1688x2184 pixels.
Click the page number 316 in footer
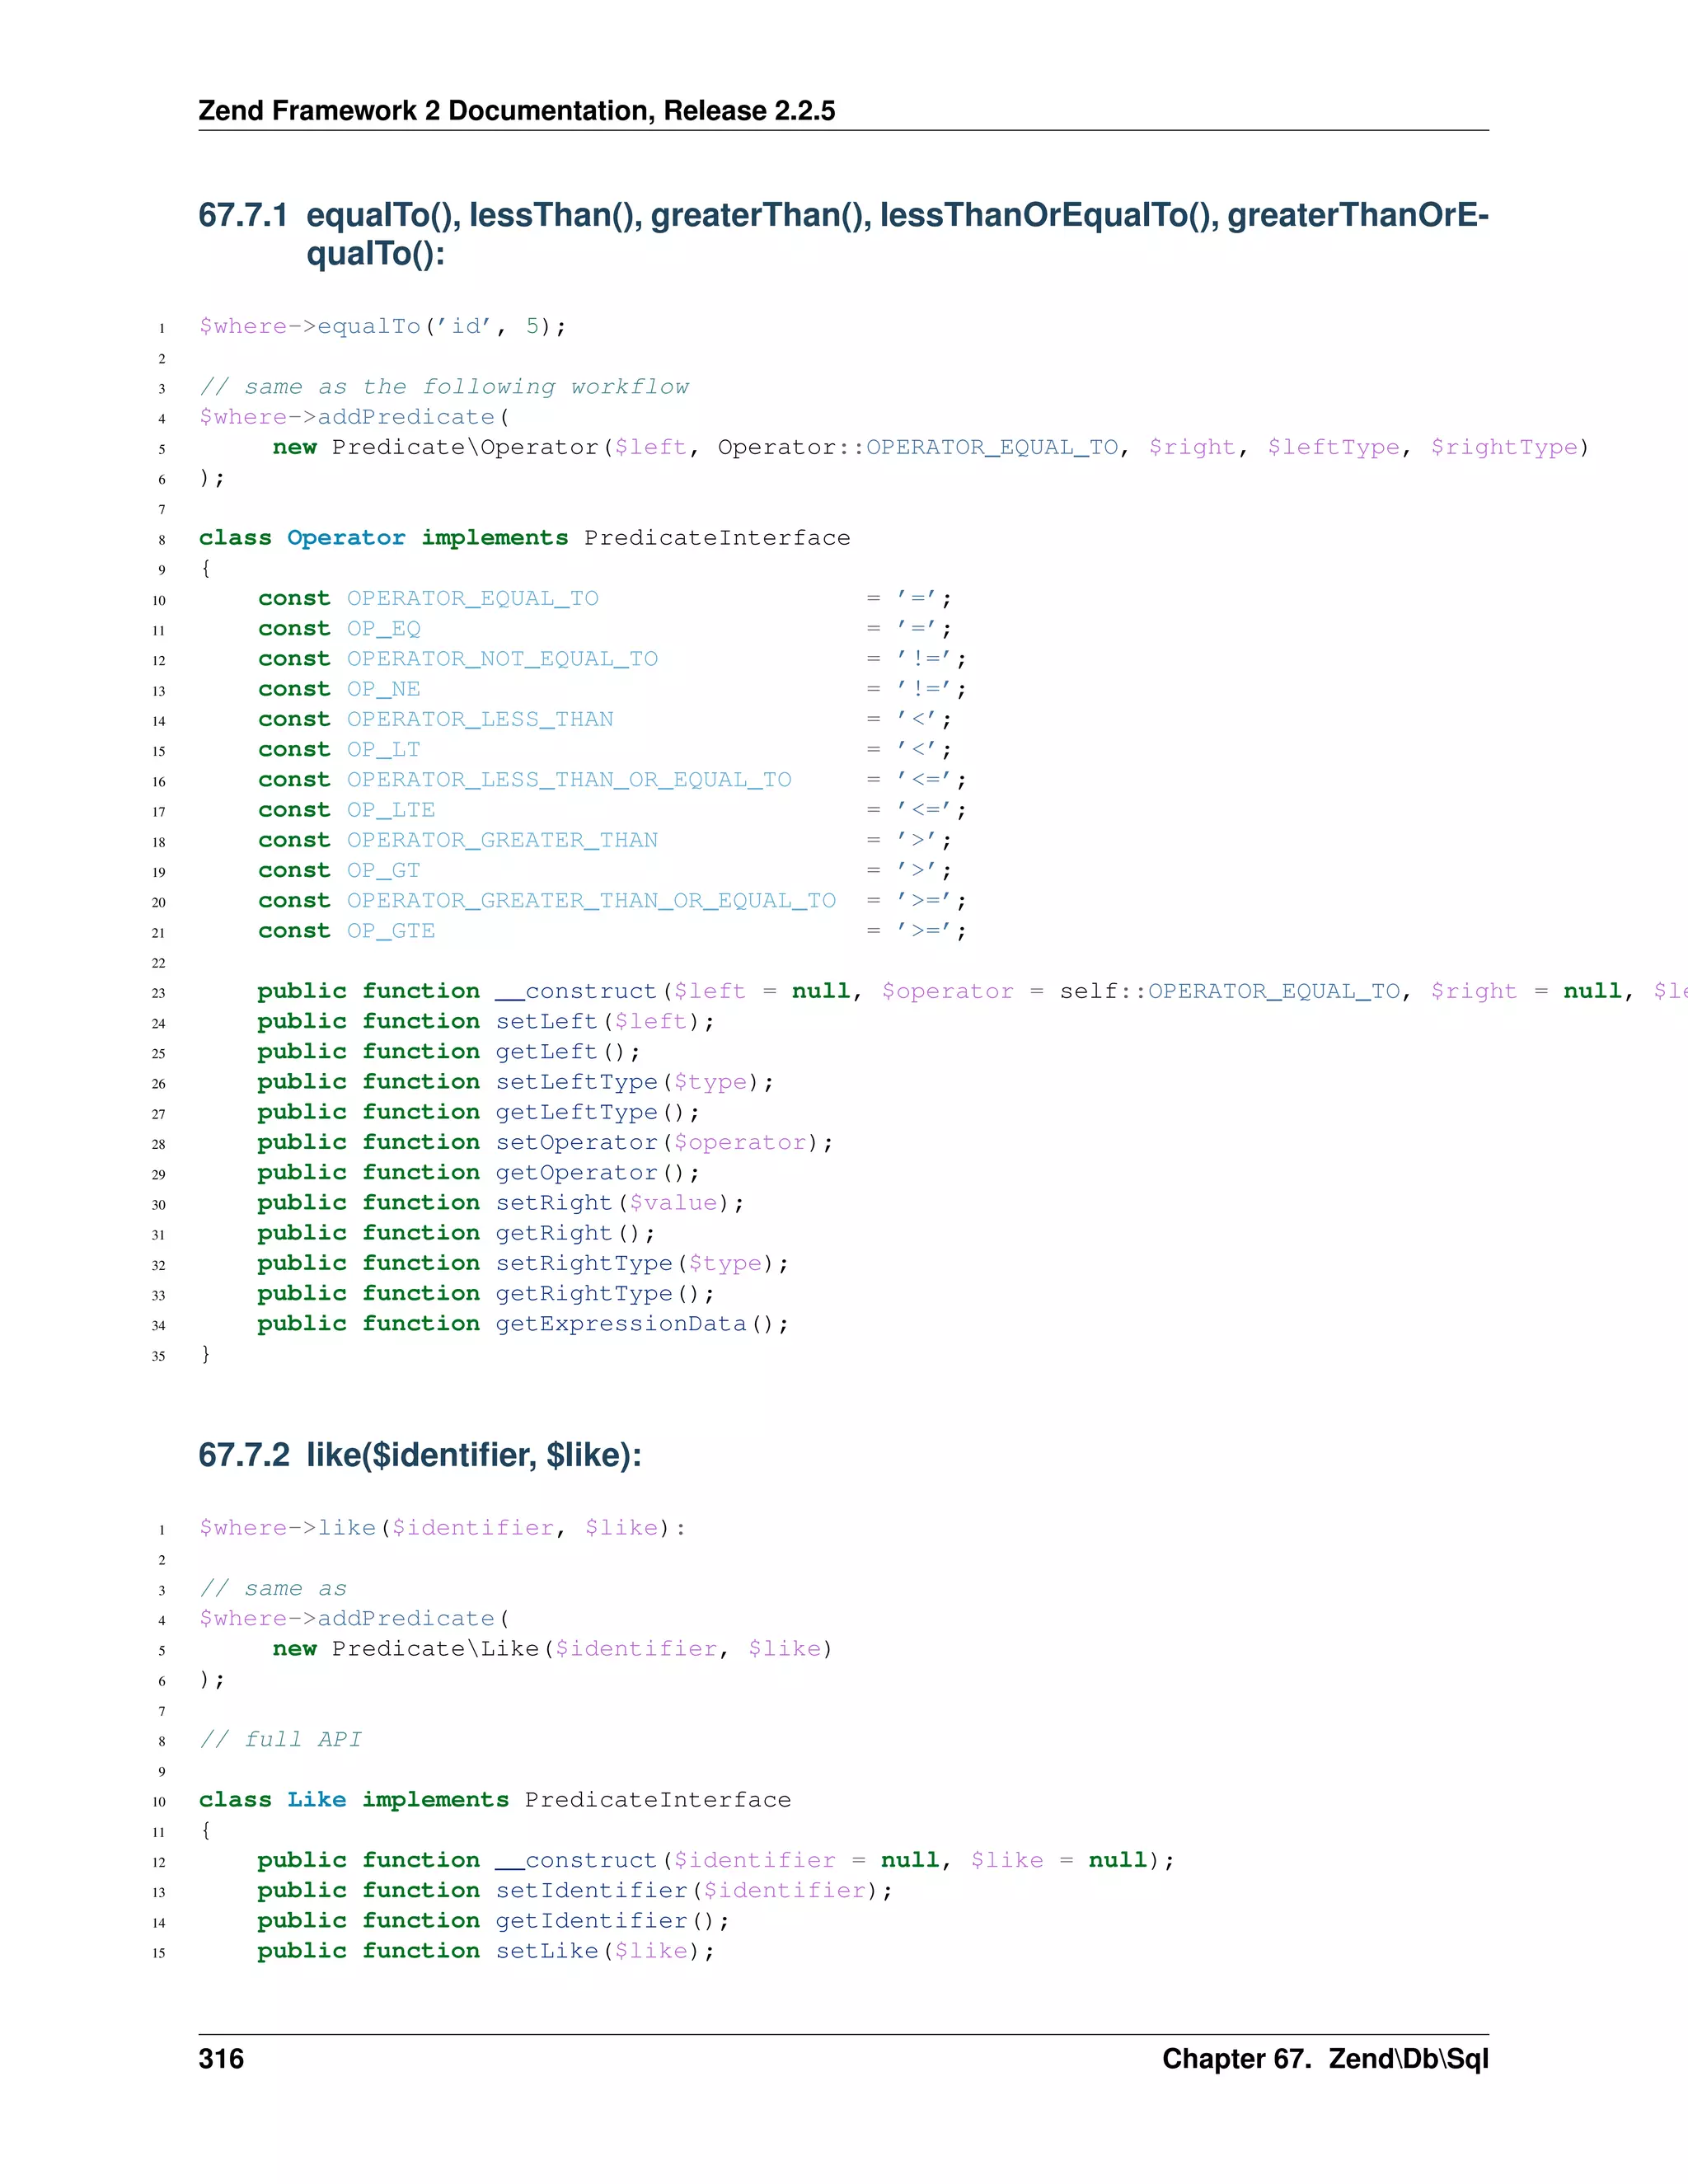pyautogui.click(x=221, y=2059)
